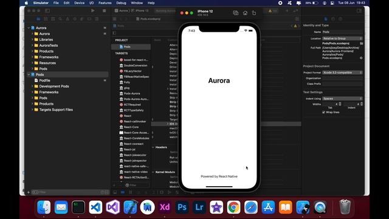The width and height of the screenshot is (389, 219).
Task: Click the Organization input field
Action: 342,78
